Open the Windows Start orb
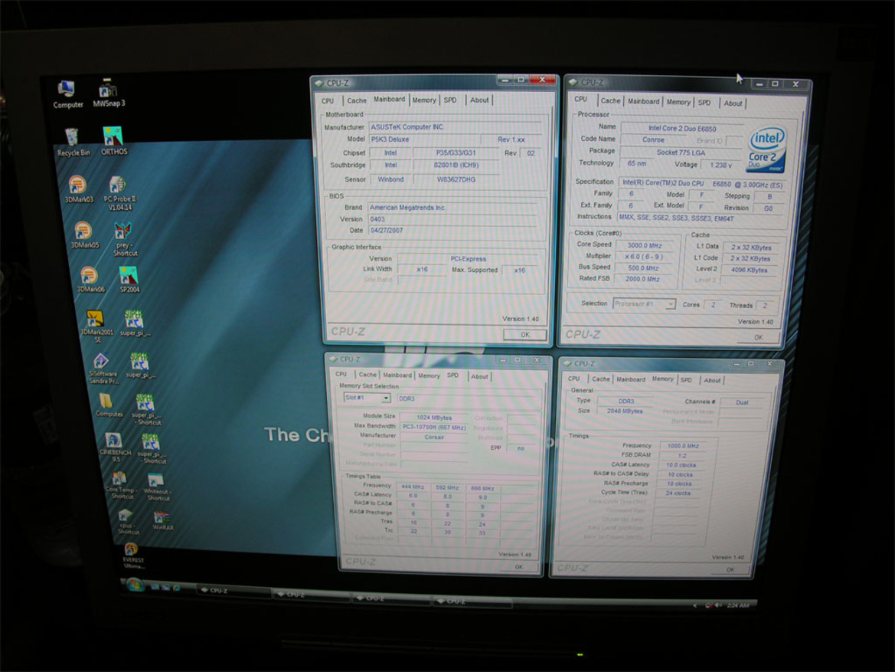This screenshot has height=672, width=895. pos(135,585)
